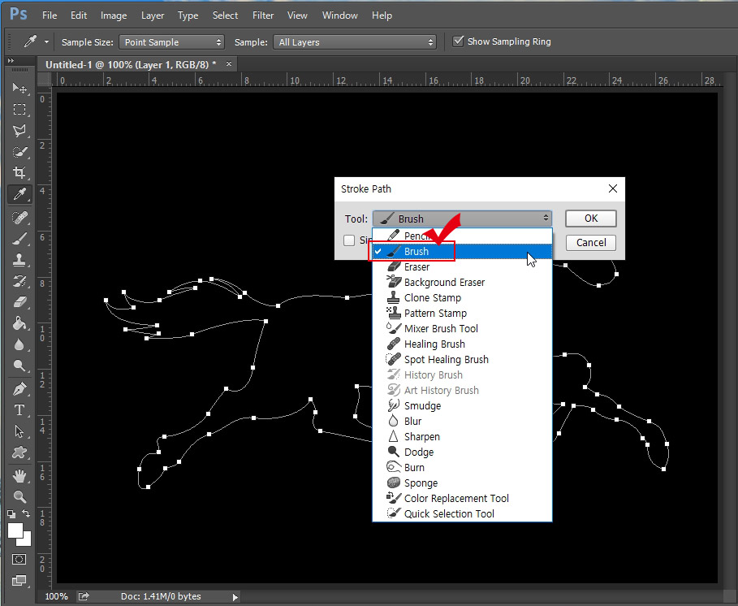This screenshot has width=738, height=606.
Task: Click Cancel in Stroke Path dialog
Action: pos(591,243)
